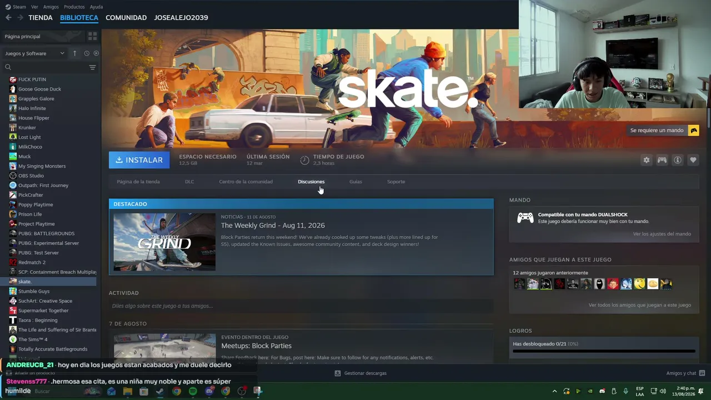The image size is (711, 400).
Task: Open Ver todos los amigos link
Action: coord(640,305)
